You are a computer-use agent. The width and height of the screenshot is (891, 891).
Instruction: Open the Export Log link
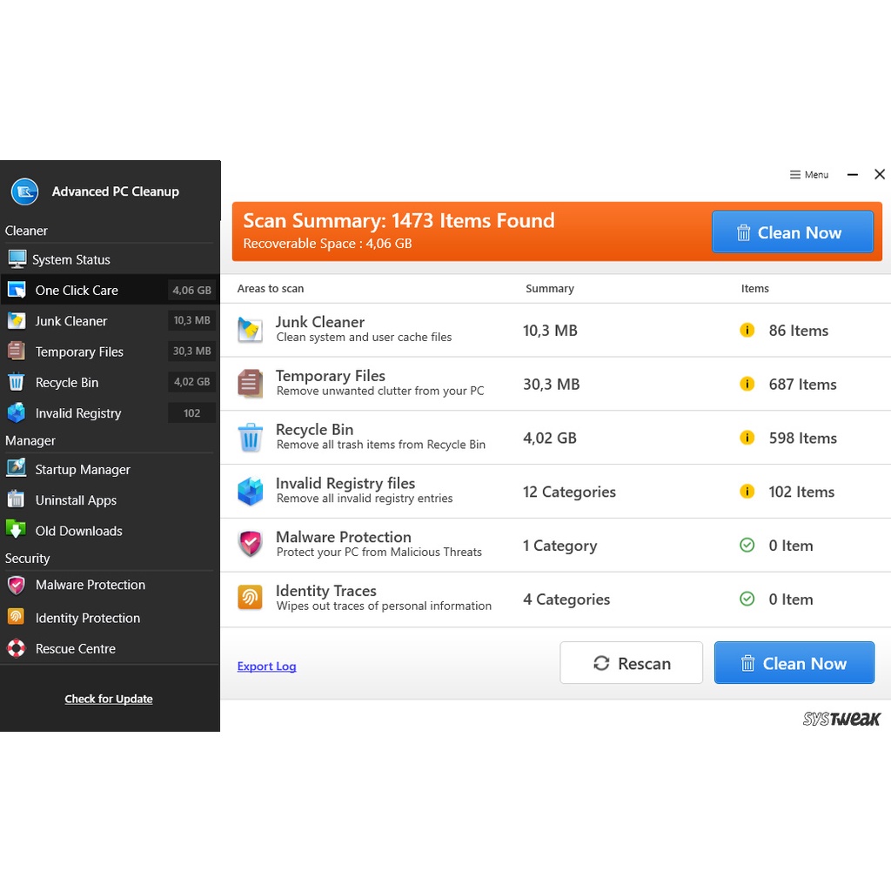pos(266,667)
